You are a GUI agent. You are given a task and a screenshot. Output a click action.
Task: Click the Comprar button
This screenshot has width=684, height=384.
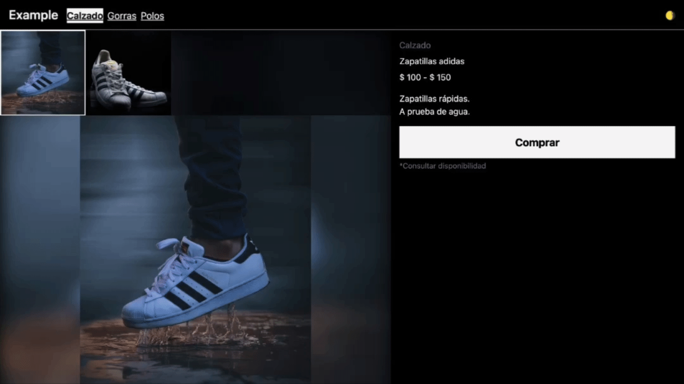click(x=537, y=142)
